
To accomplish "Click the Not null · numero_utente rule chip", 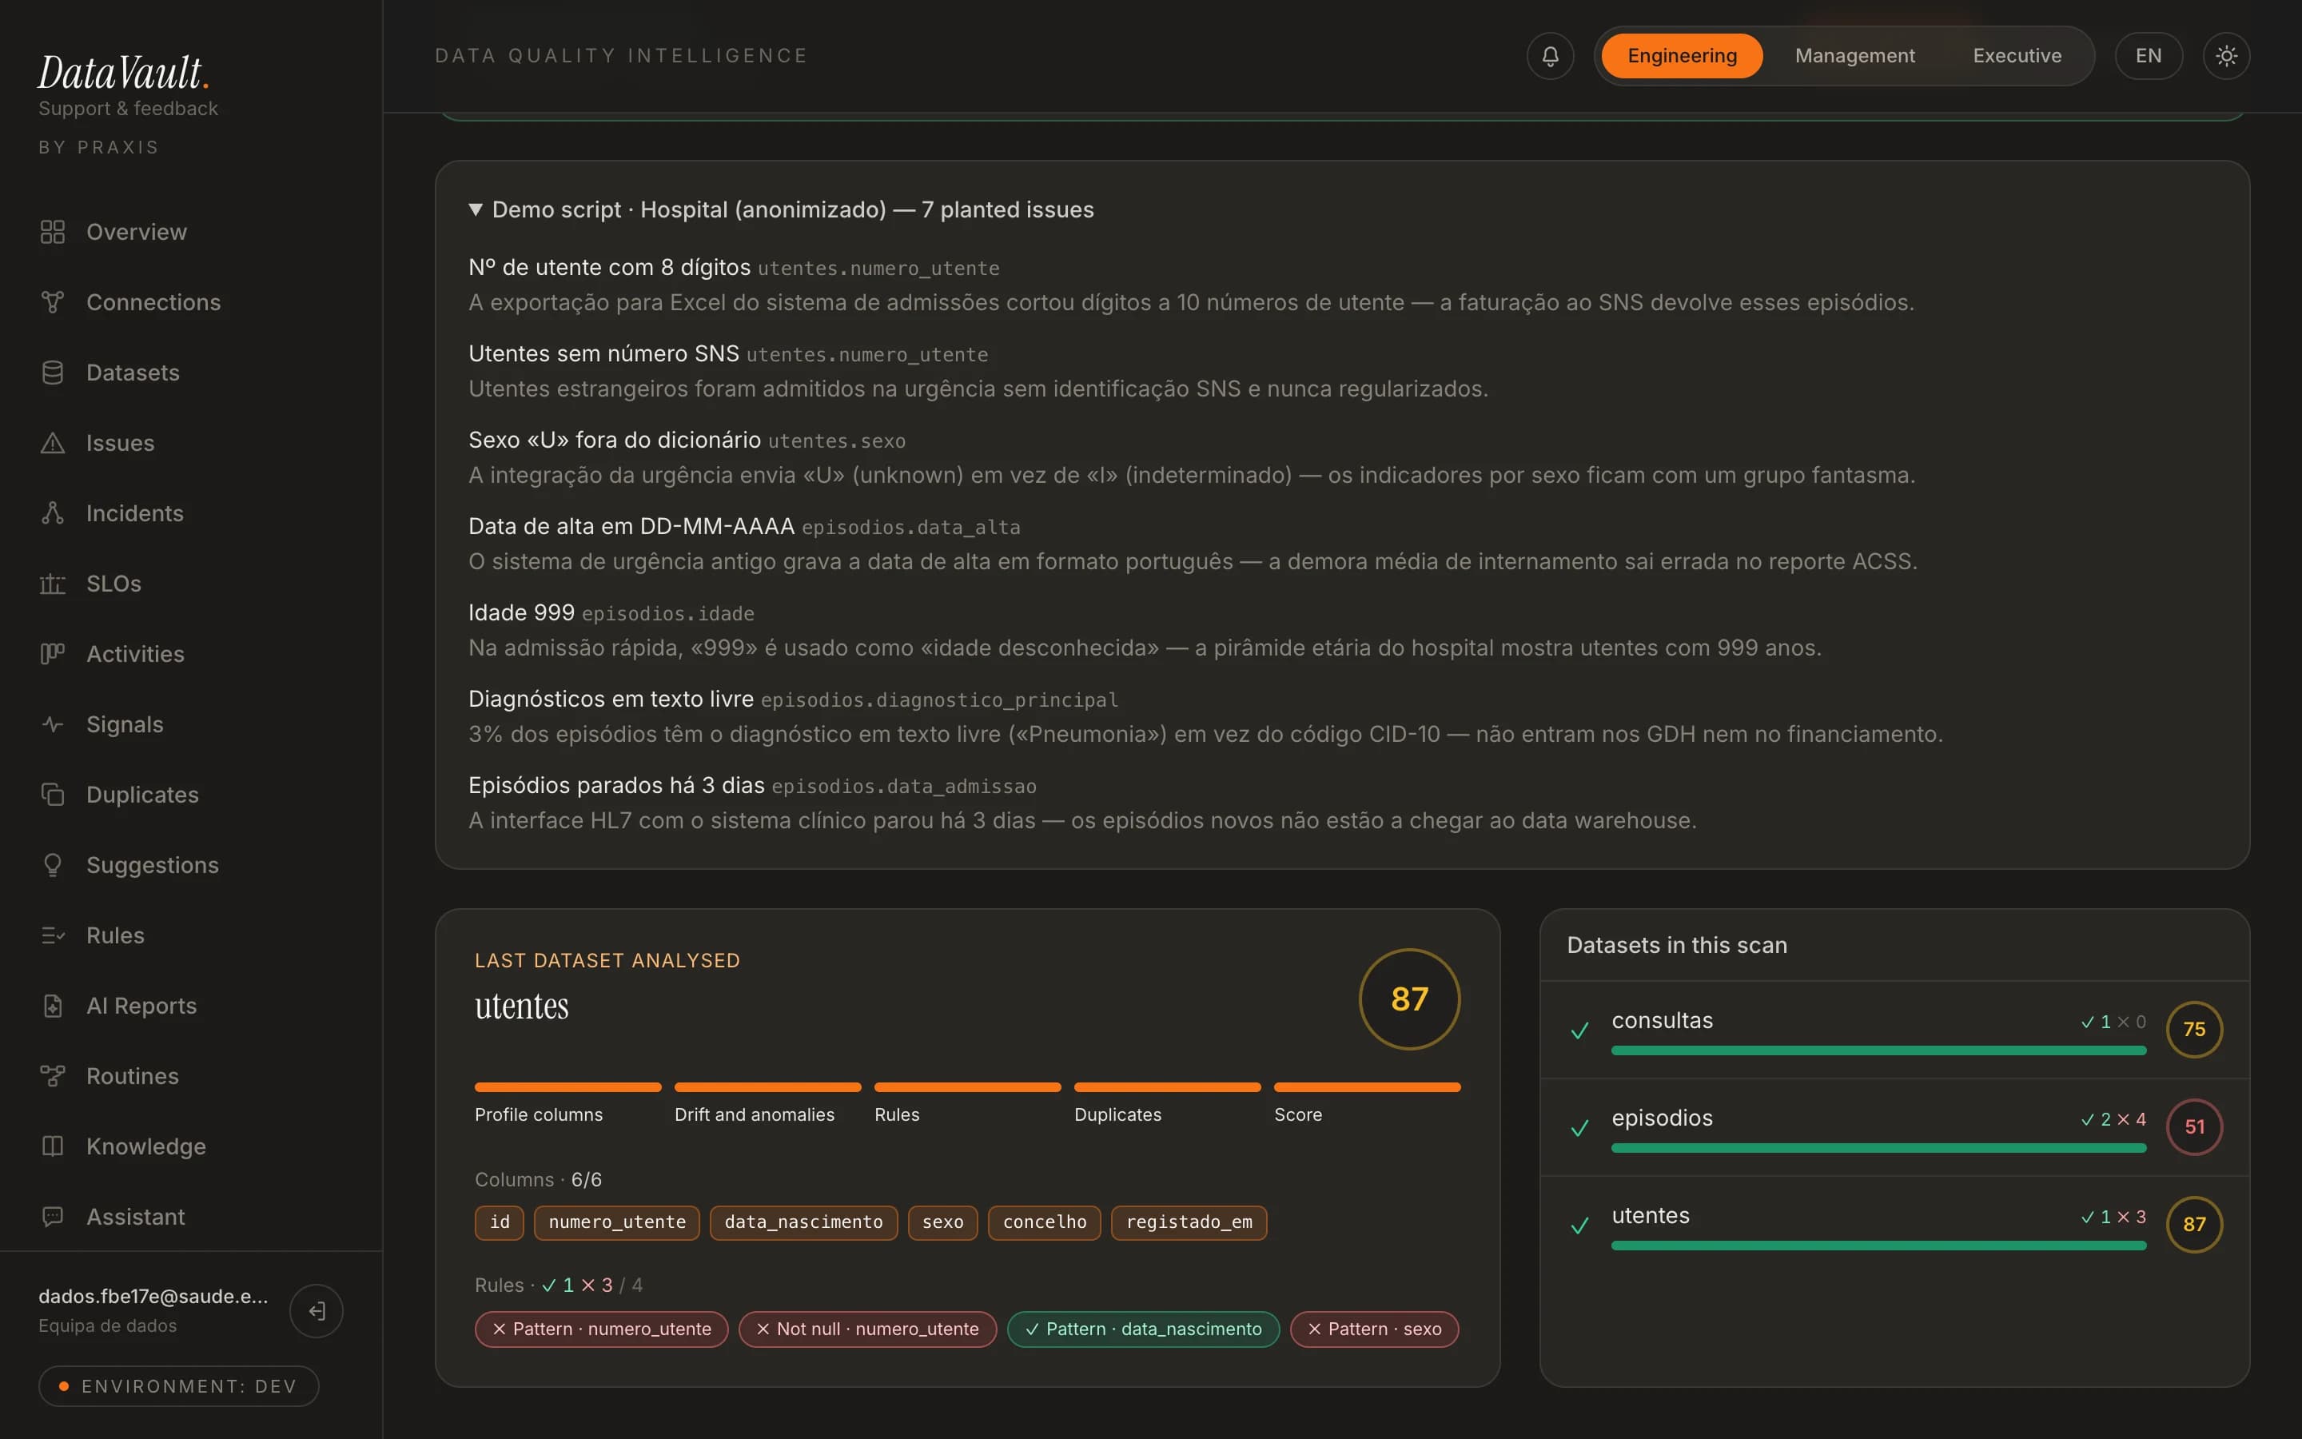I will pyautogui.click(x=867, y=1329).
